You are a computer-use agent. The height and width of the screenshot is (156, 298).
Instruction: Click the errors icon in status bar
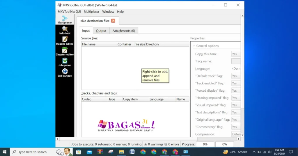[x=166, y=144]
